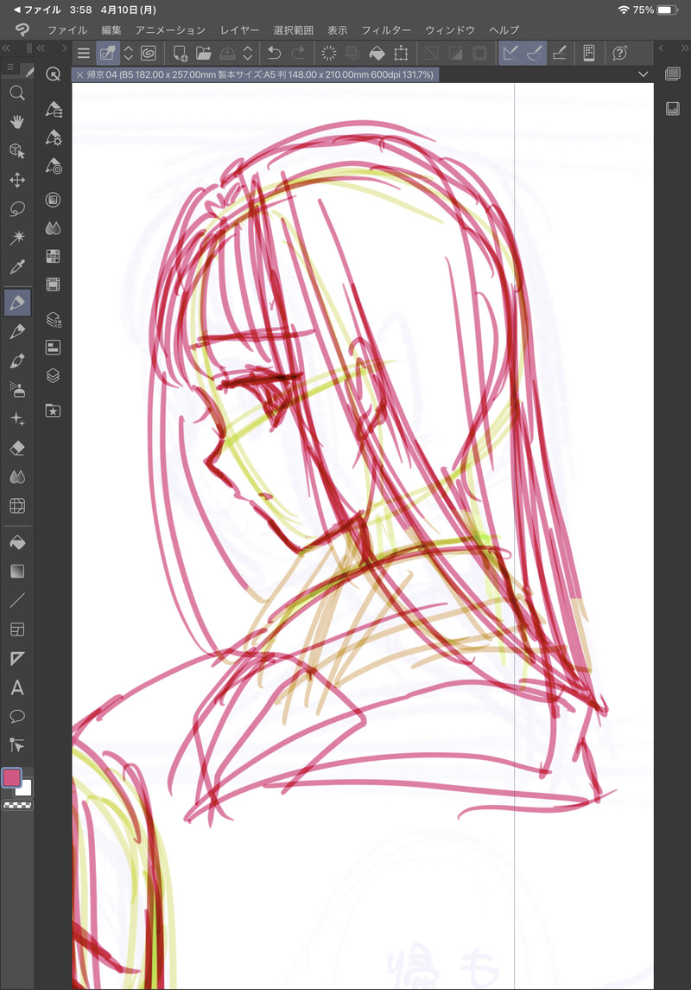
Task: Click the Fill bucket in command bar
Action: click(x=377, y=53)
